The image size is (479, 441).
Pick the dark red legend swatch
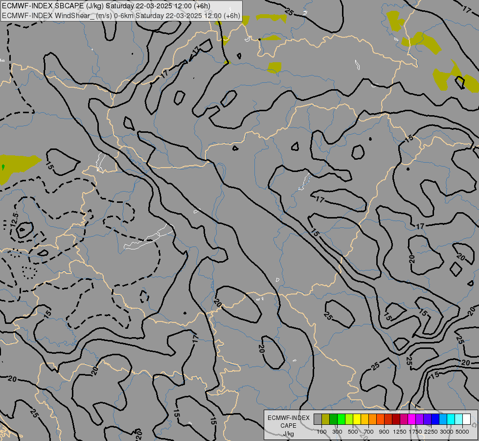pos(396,419)
